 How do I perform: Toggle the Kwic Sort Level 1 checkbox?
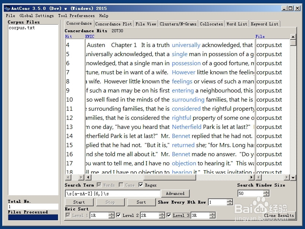point(68,215)
